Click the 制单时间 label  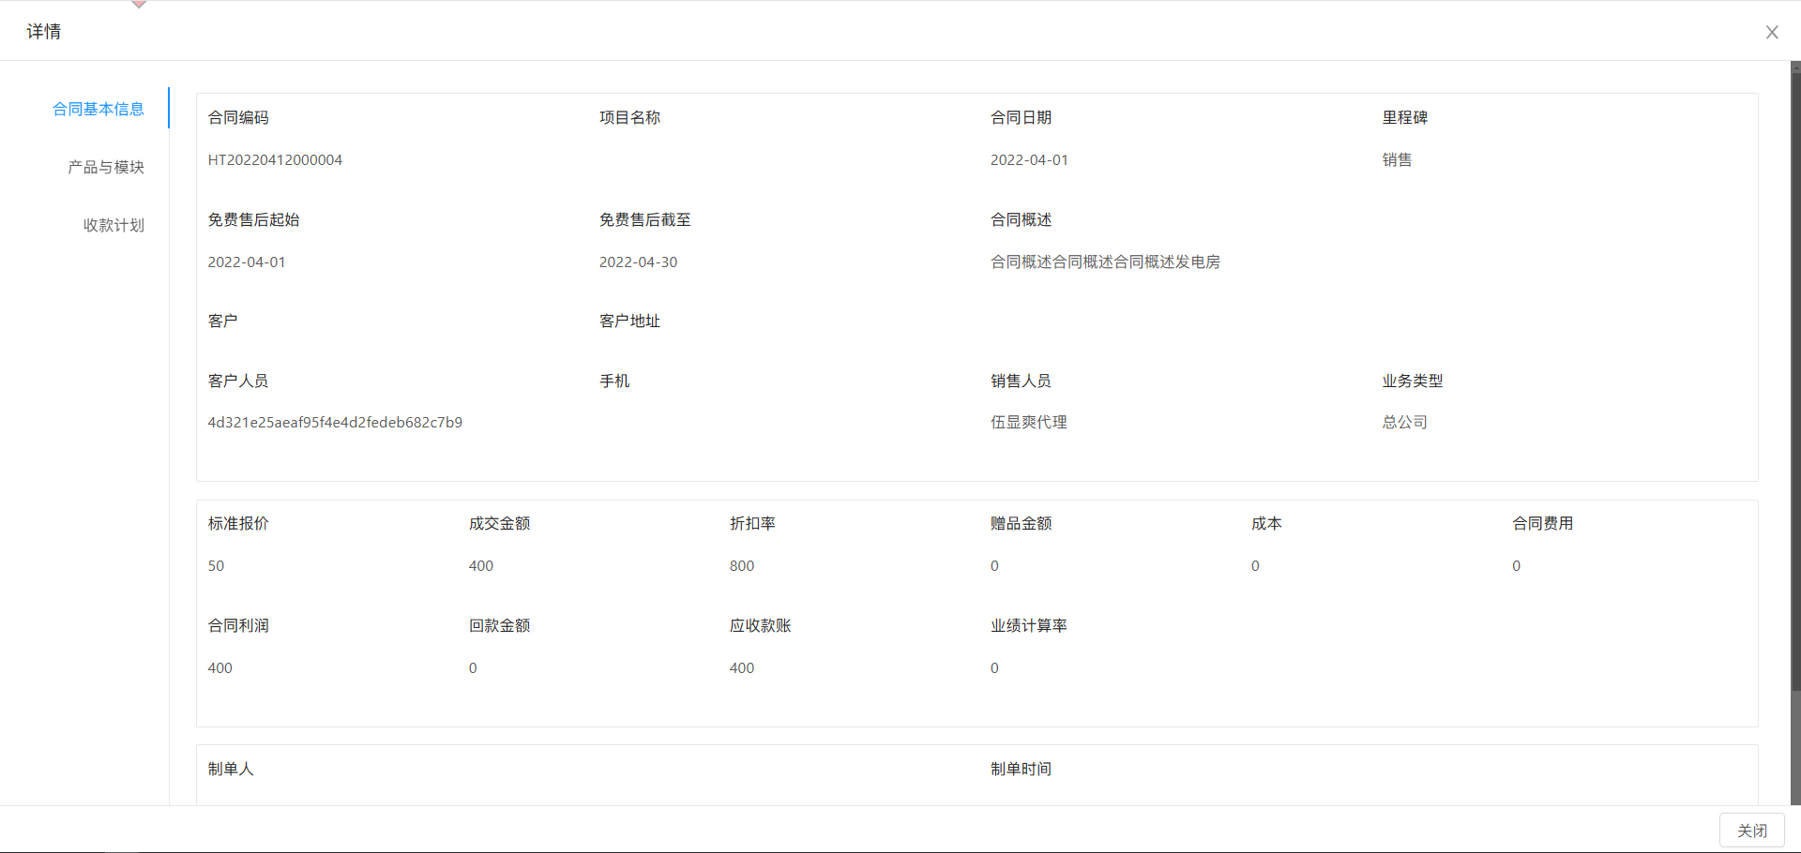click(x=1021, y=769)
